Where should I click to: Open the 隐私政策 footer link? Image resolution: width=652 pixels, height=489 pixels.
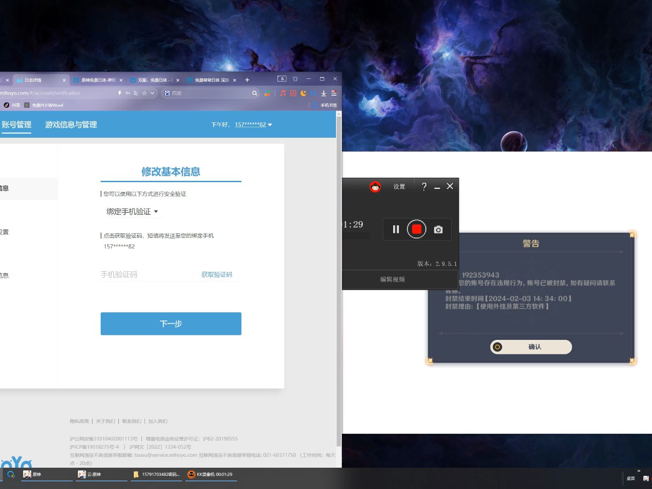pyautogui.click(x=79, y=421)
